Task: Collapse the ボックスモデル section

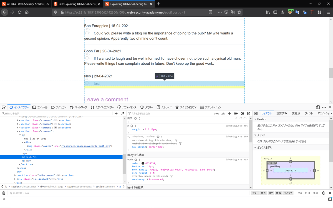Action: pos(255,148)
